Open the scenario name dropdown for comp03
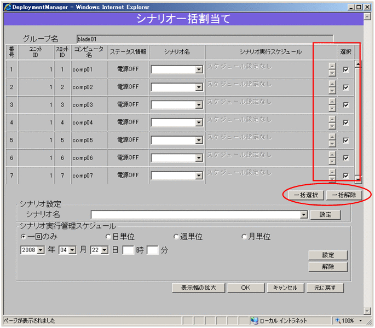Image resolution: width=375 pixels, height=328 pixels. tap(199, 105)
